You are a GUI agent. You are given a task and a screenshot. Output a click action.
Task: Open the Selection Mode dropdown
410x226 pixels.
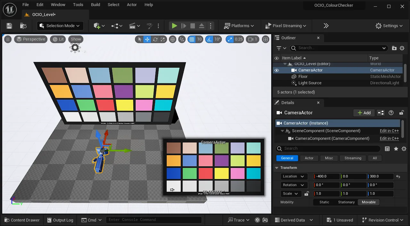click(x=60, y=26)
